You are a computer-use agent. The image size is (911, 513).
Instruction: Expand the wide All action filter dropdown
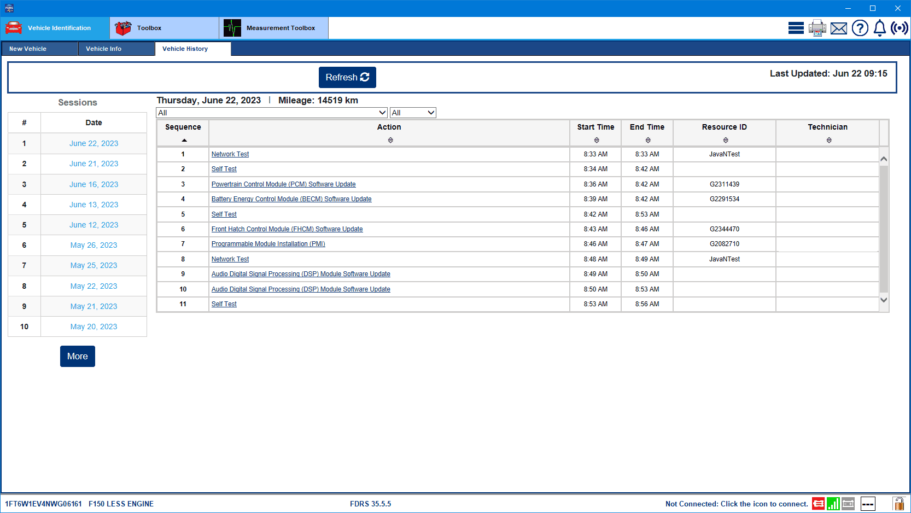click(272, 113)
